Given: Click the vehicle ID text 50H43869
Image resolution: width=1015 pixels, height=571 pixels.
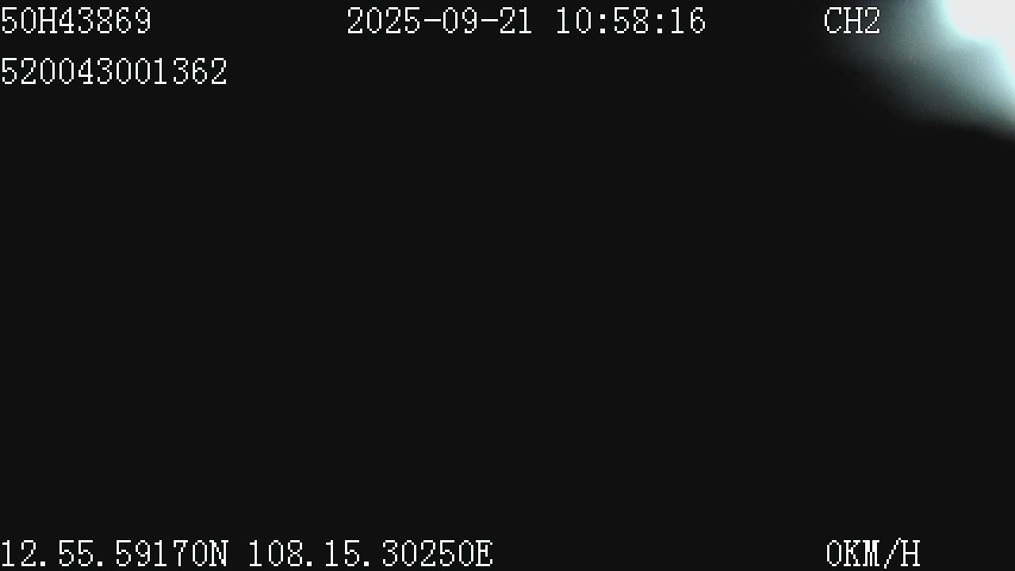Looking at the screenshot, I should point(76,21).
